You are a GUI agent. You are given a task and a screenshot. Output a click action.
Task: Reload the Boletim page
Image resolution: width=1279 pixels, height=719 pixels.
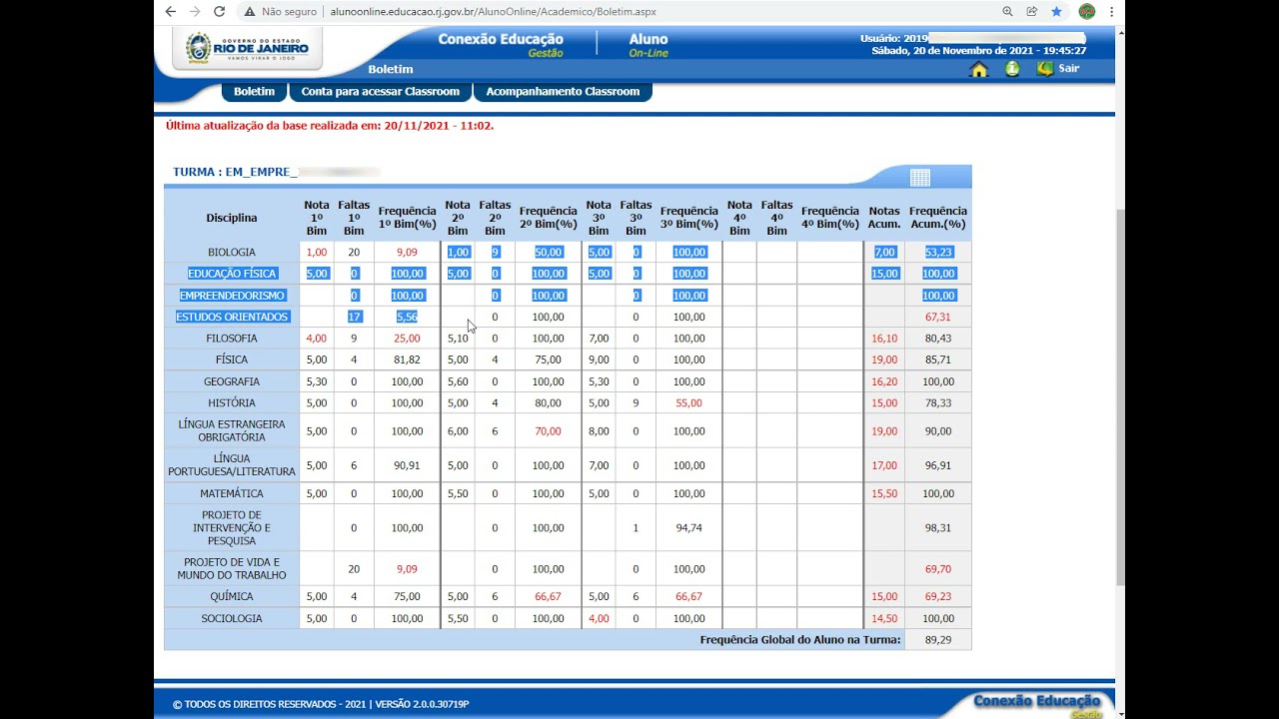click(x=219, y=12)
